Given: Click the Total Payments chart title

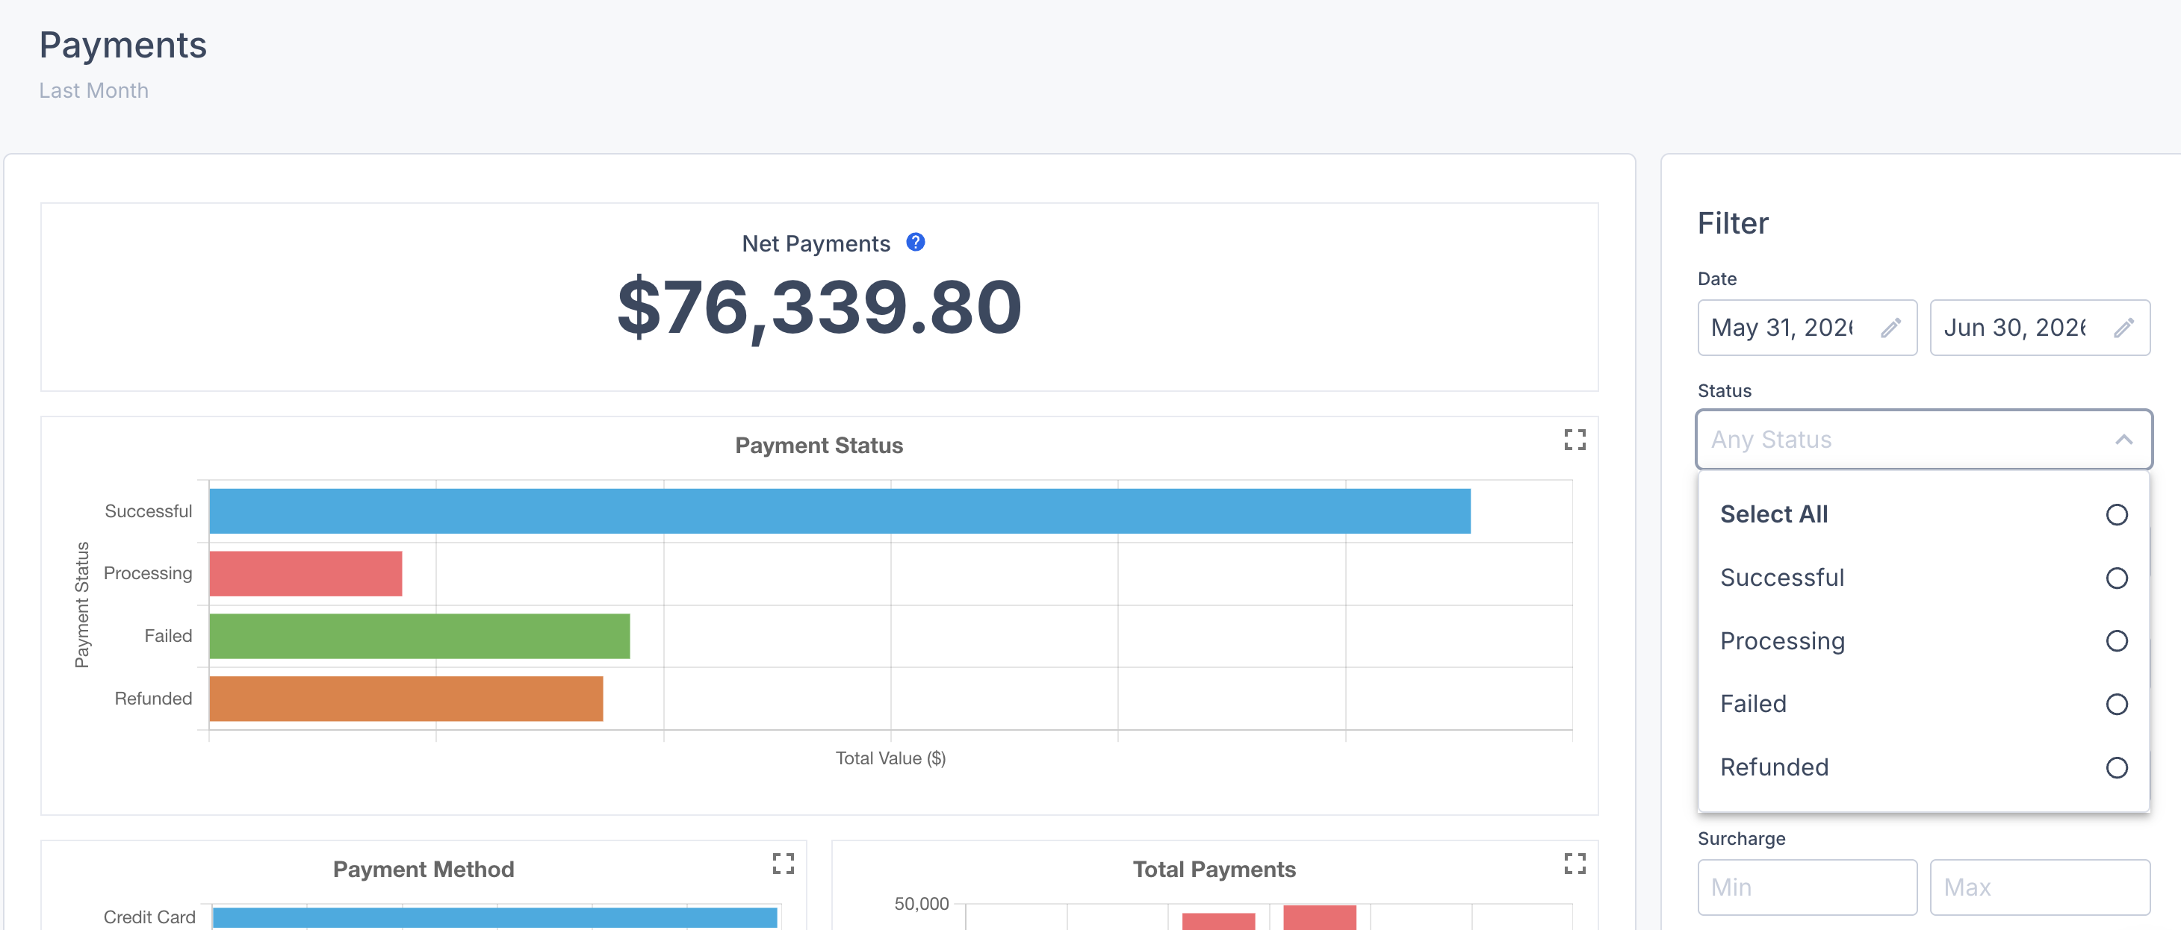Looking at the screenshot, I should (1214, 869).
